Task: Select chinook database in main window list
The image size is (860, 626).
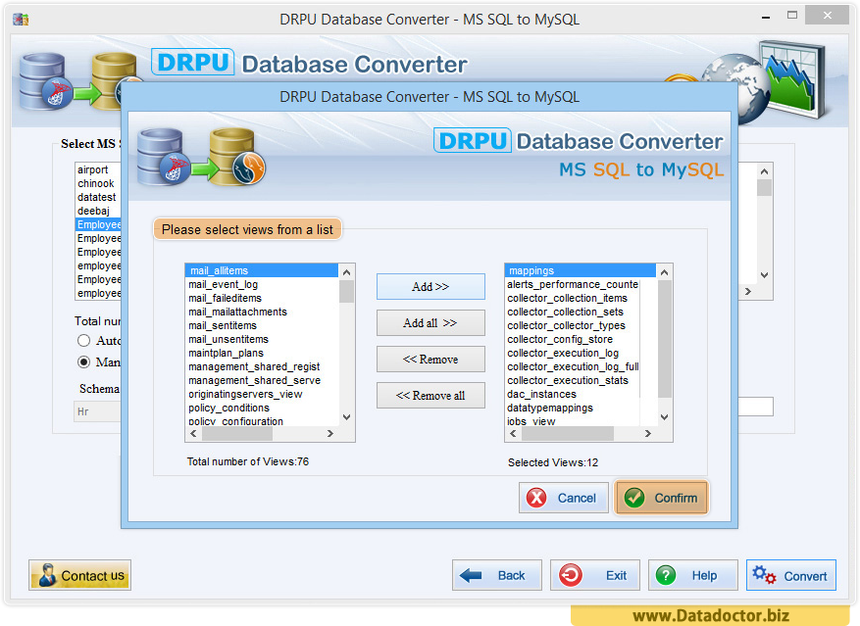Action: (x=98, y=183)
